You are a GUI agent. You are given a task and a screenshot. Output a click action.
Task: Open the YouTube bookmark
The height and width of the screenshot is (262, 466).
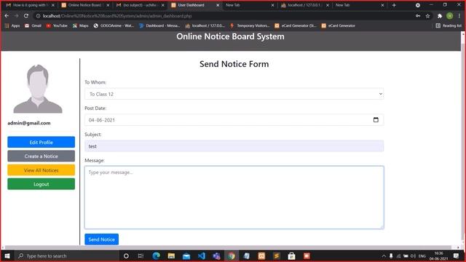pos(57,26)
